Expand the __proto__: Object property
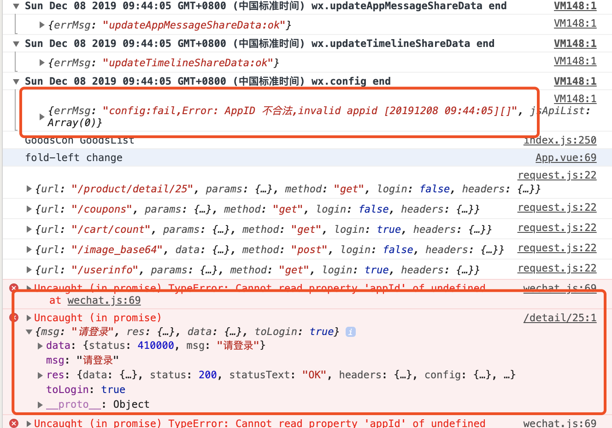612x428 pixels. (40, 405)
